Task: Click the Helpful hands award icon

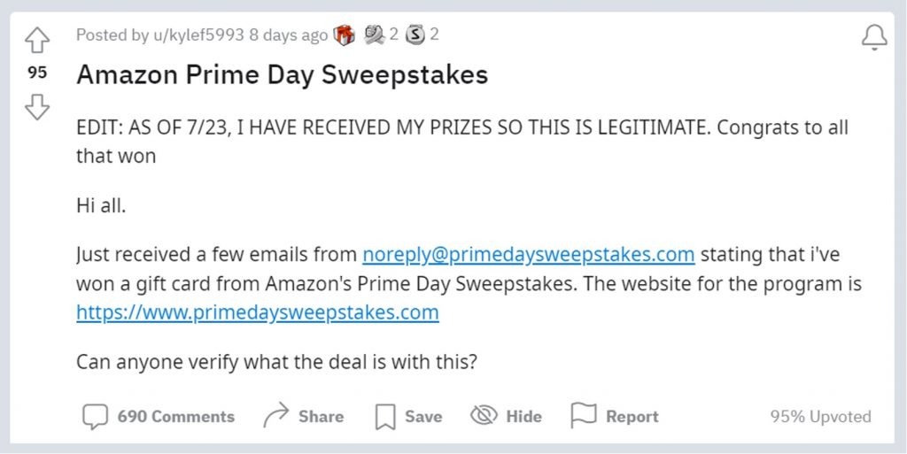Action: coord(374,35)
